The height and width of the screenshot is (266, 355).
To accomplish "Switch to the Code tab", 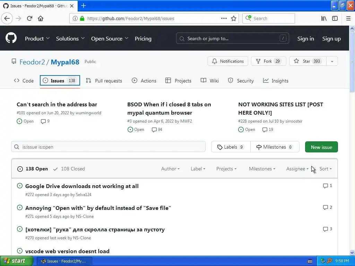I will [x=24, y=80].
